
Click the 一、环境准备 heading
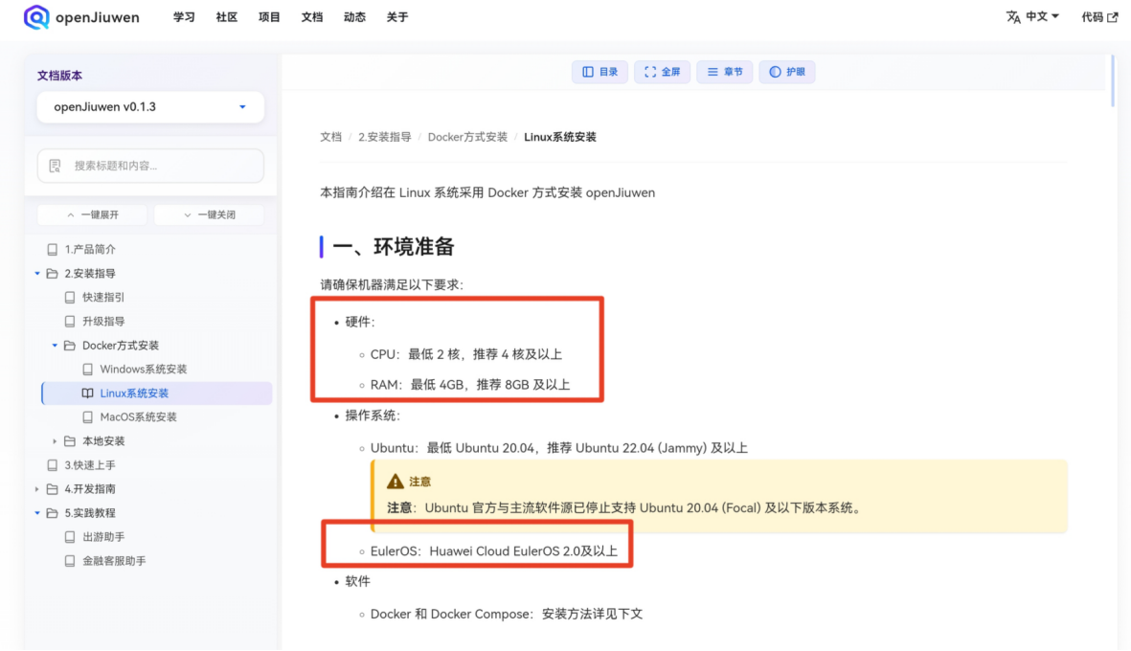pyautogui.click(x=393, y=247)
